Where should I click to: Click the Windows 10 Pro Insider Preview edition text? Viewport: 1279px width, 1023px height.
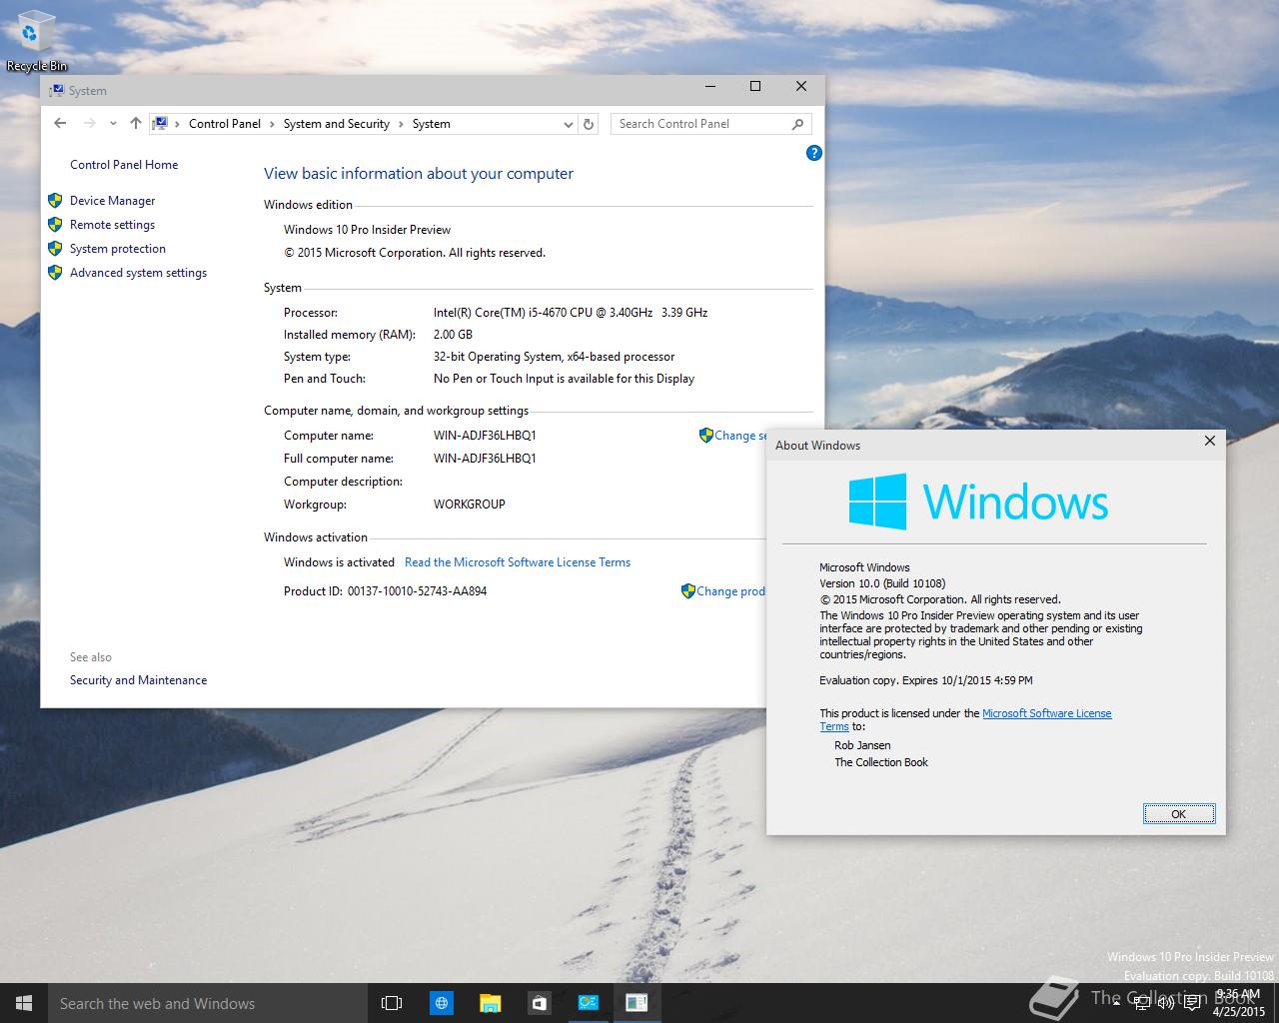367,230
